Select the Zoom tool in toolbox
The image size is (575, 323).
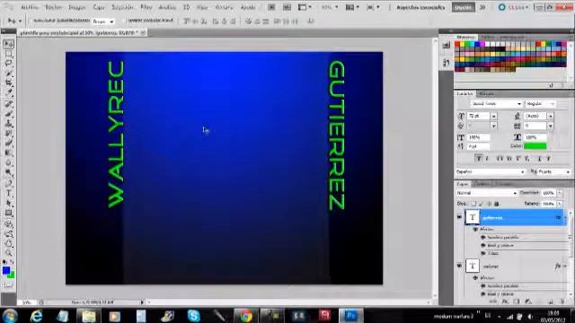tap(8, 253)
